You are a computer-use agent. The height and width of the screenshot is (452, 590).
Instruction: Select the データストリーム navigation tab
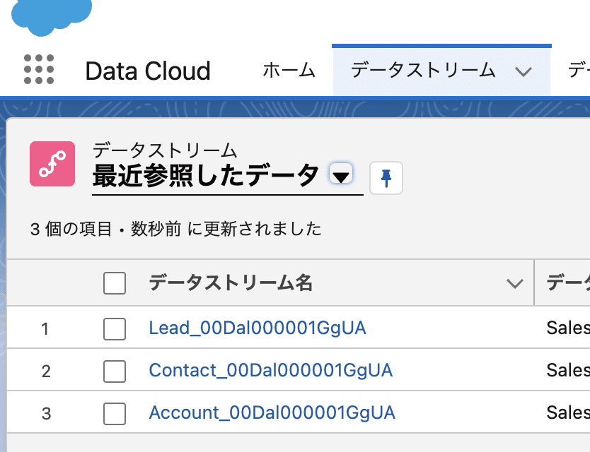tap(423, 71)
